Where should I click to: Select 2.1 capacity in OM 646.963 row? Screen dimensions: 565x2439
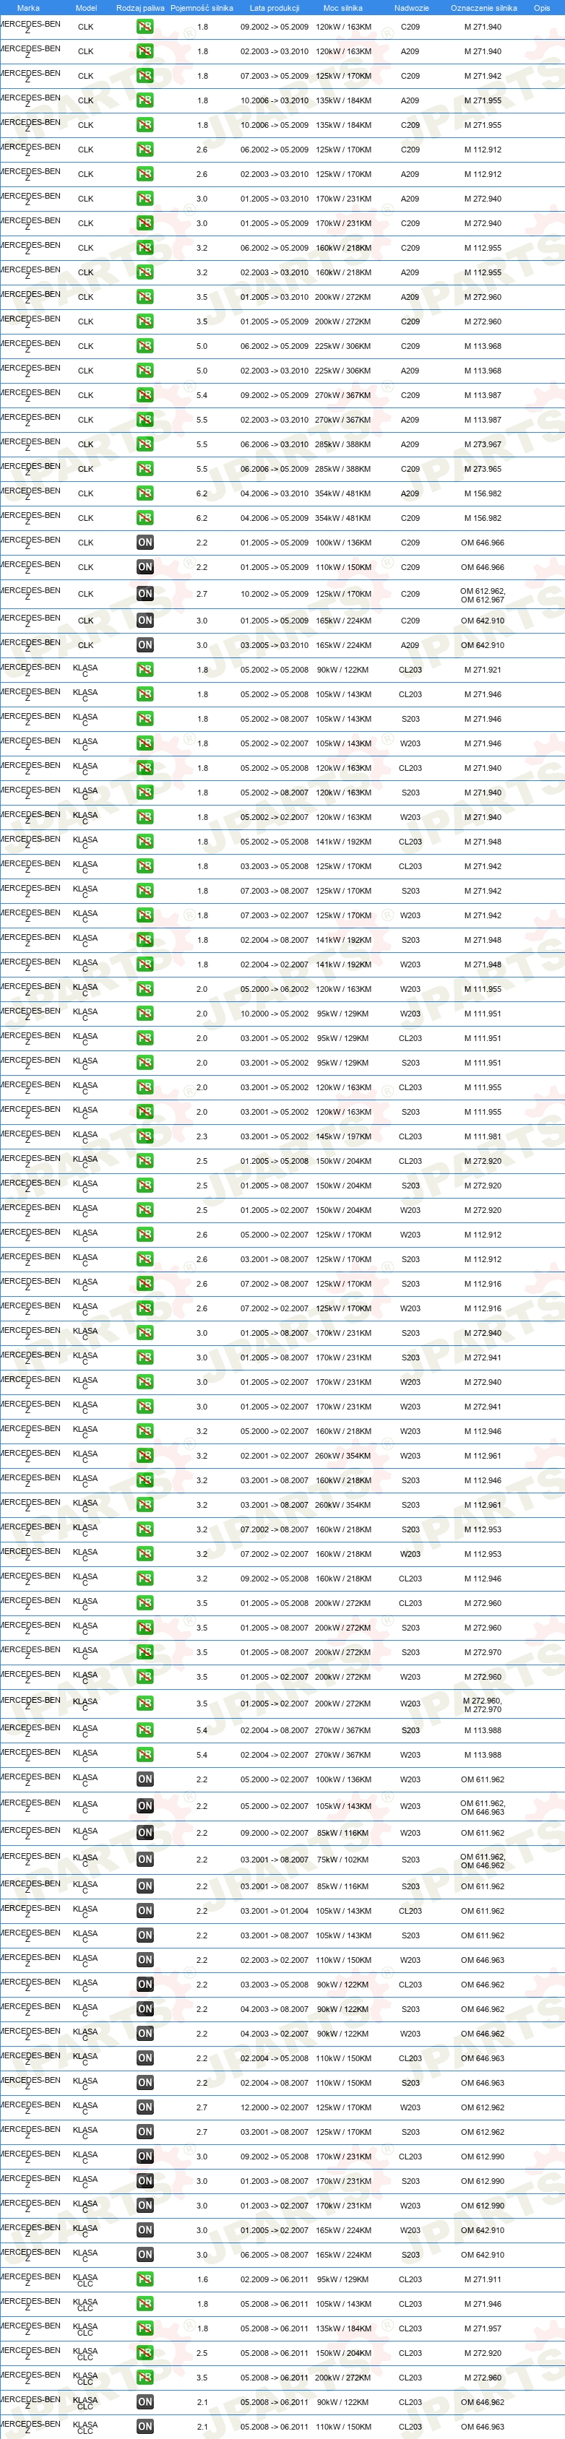point(202,2427)
